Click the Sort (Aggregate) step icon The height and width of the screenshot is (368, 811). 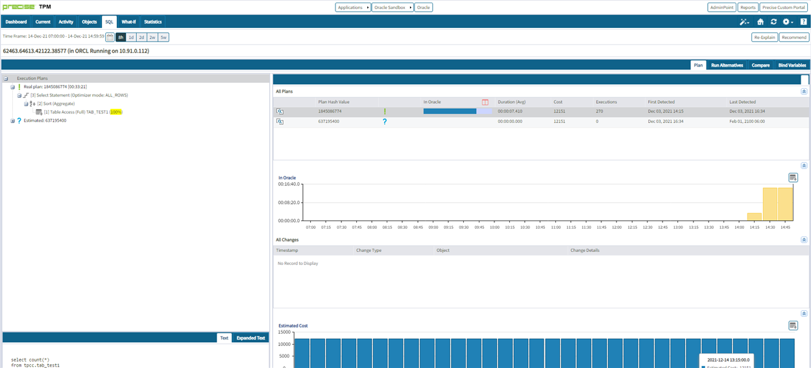click(32, 104)
